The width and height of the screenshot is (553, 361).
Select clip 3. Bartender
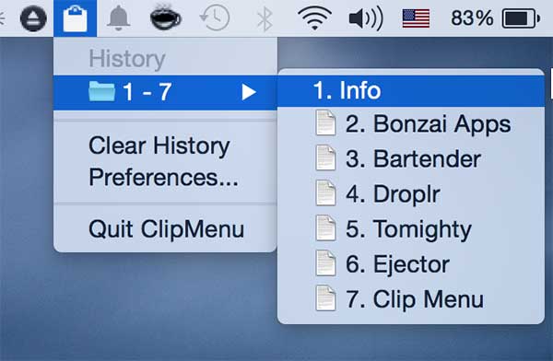point(411,158)
